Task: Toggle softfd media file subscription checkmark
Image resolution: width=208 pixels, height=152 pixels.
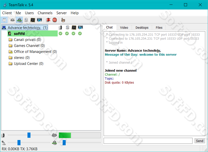Action: click(80, 33)
